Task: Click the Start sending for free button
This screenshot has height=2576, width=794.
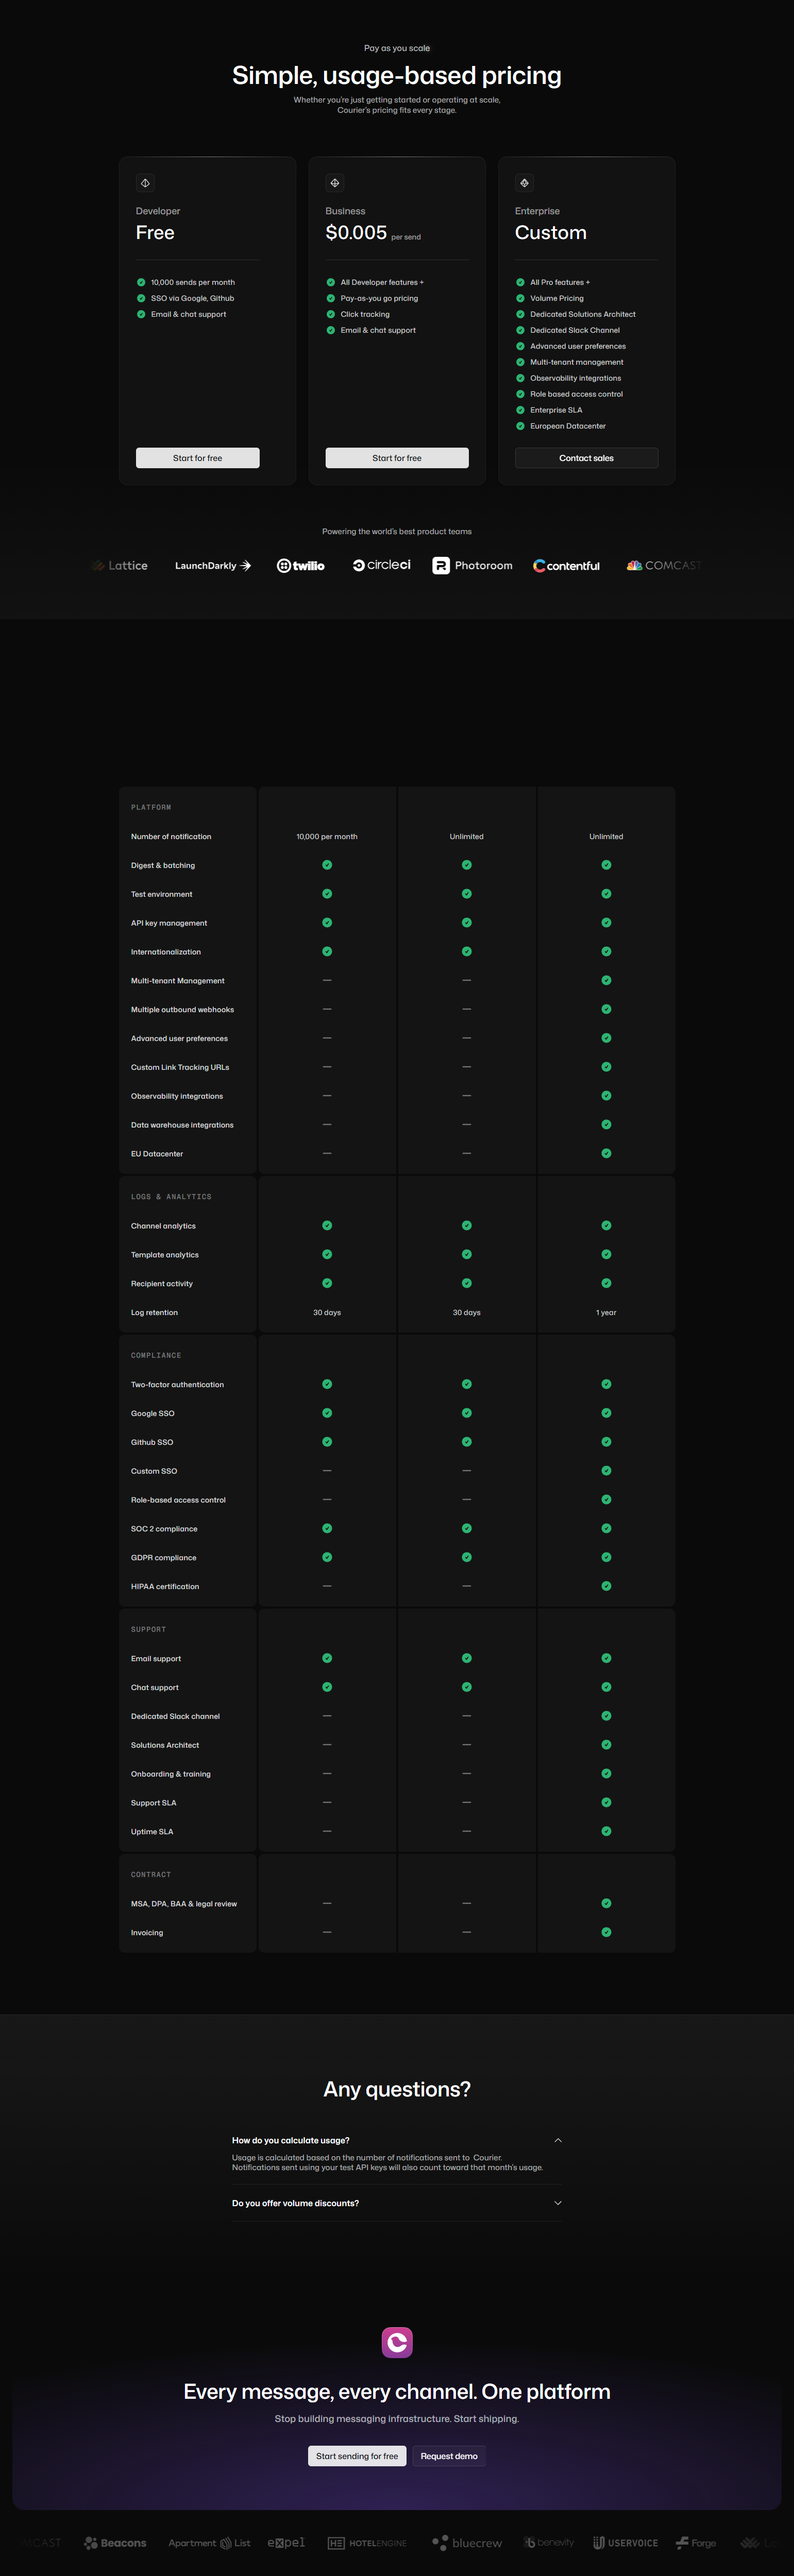Action: 357,2456
